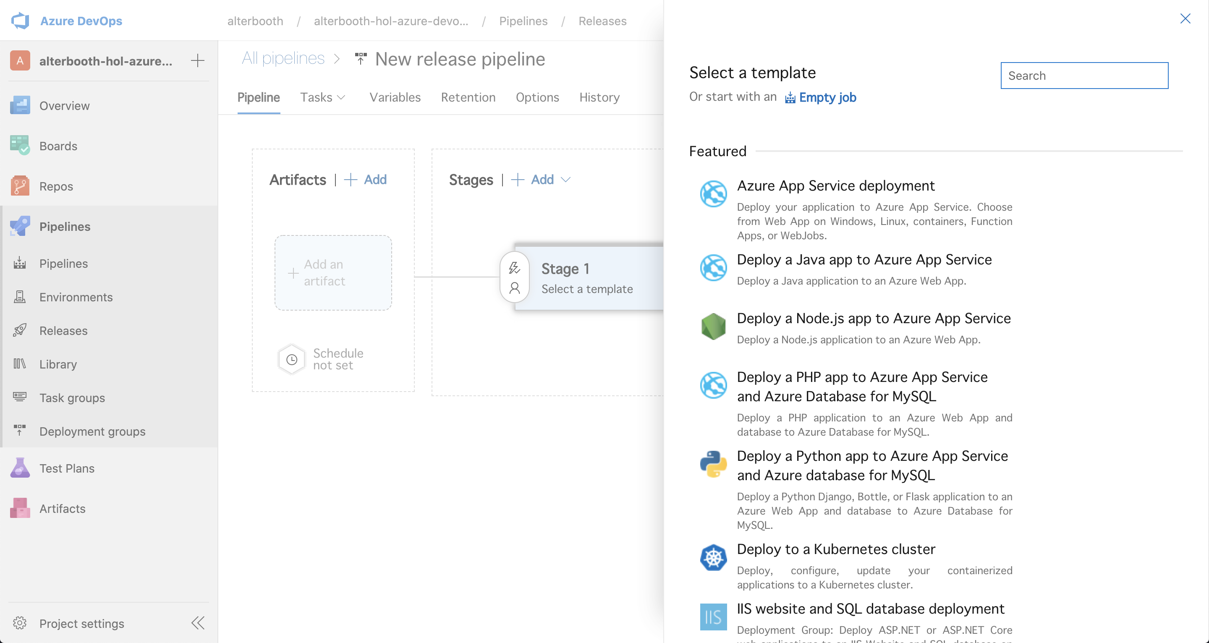Click plus next to project name
The height and width of the screenshot is (643, 1209).
198,60
